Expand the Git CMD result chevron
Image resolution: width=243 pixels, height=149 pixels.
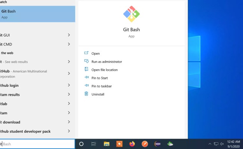tap(69, 44)
